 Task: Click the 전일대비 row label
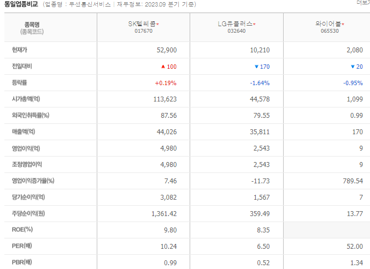pyautogui.click(x=22, y=66)
